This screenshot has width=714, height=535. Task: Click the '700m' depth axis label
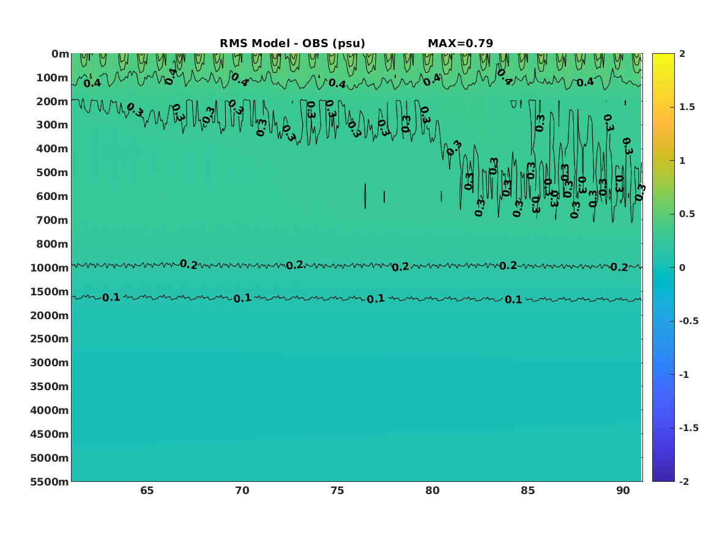click(53, 220)
